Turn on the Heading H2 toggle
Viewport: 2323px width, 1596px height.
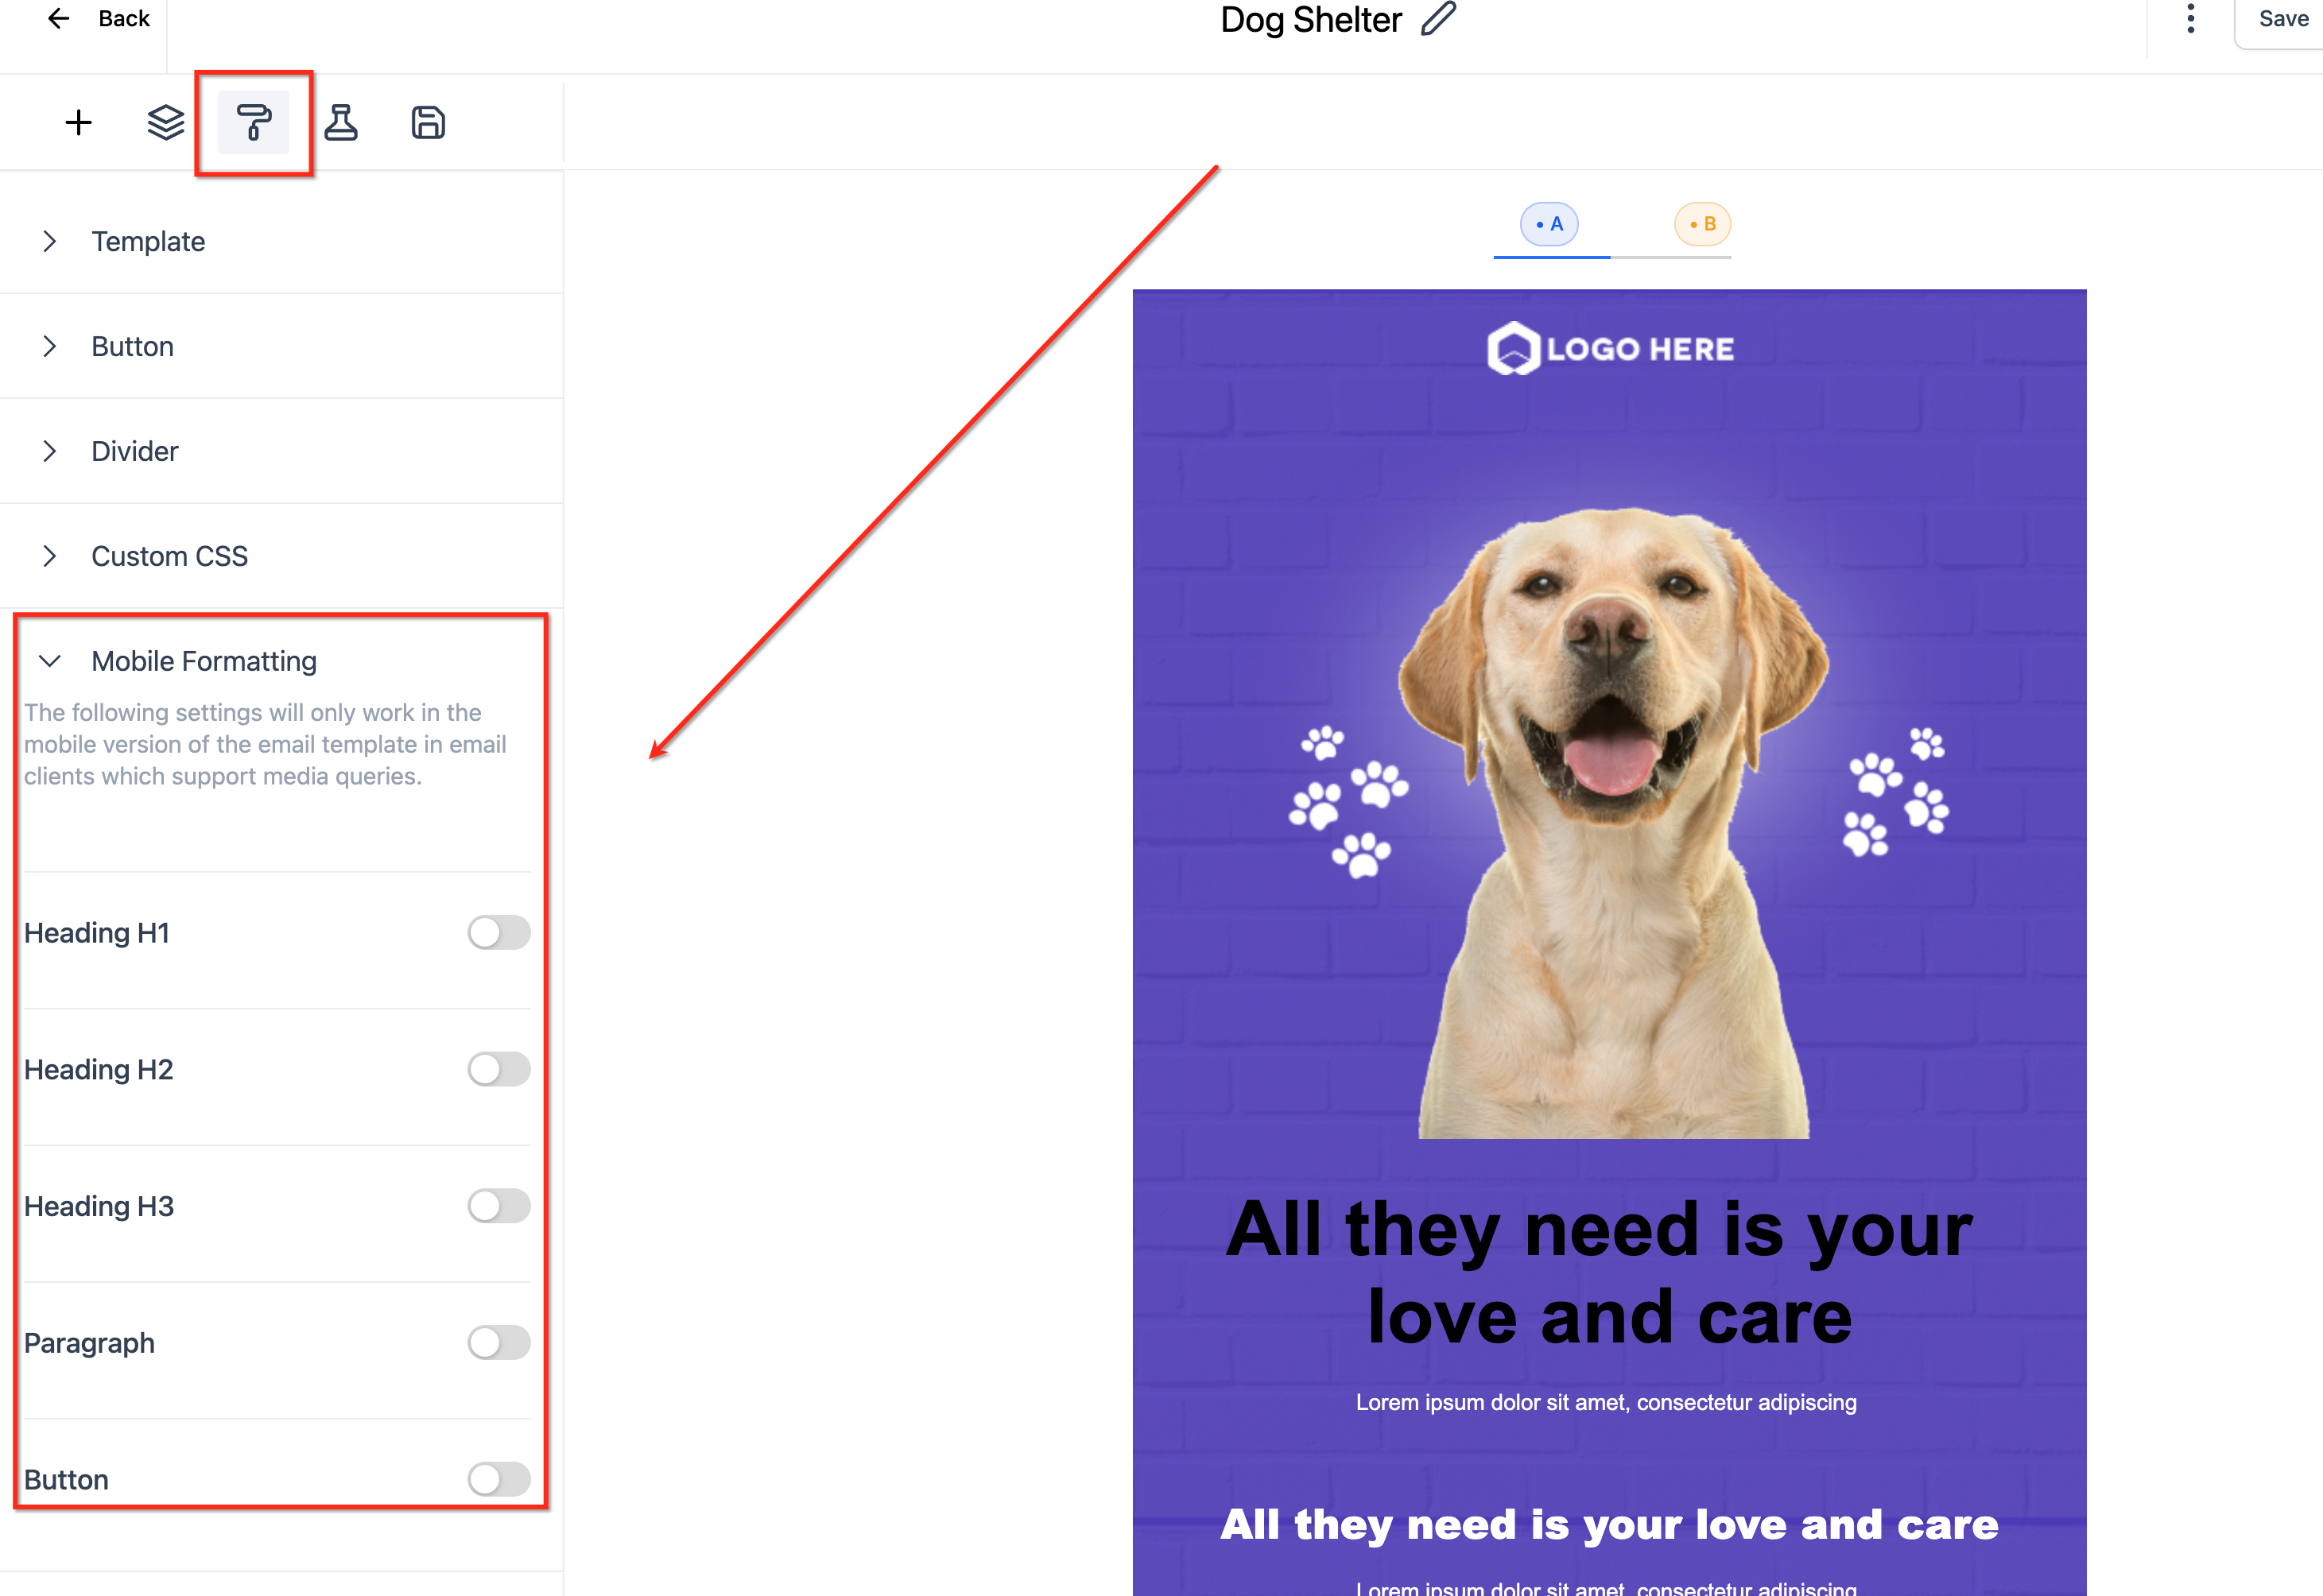498,1069
